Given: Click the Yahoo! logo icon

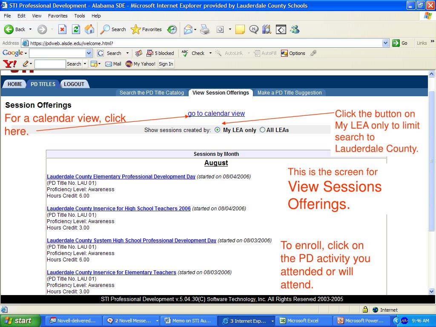Looking at the screenshot, I should point(10,64).
